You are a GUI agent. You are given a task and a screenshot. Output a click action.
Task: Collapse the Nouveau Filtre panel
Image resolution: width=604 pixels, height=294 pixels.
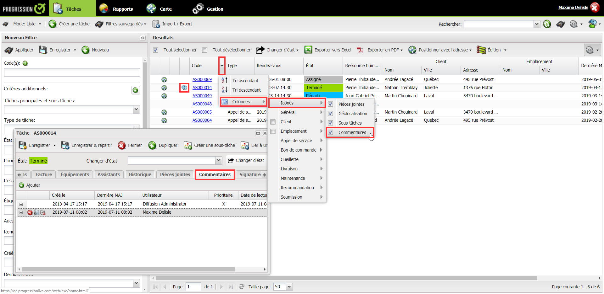click(143, 38)
